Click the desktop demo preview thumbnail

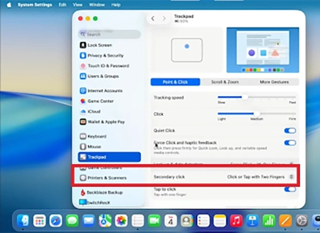[263, 50]
